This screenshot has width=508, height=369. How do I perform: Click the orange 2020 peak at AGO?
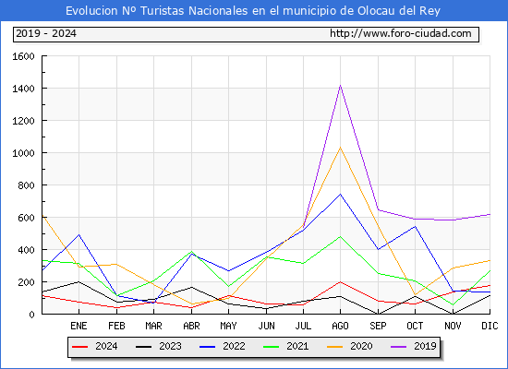point(340,148)
